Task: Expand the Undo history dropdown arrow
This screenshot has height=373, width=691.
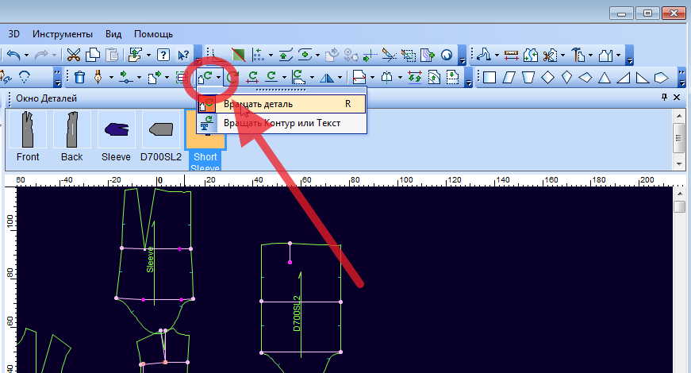Action: tap(26, 56)
